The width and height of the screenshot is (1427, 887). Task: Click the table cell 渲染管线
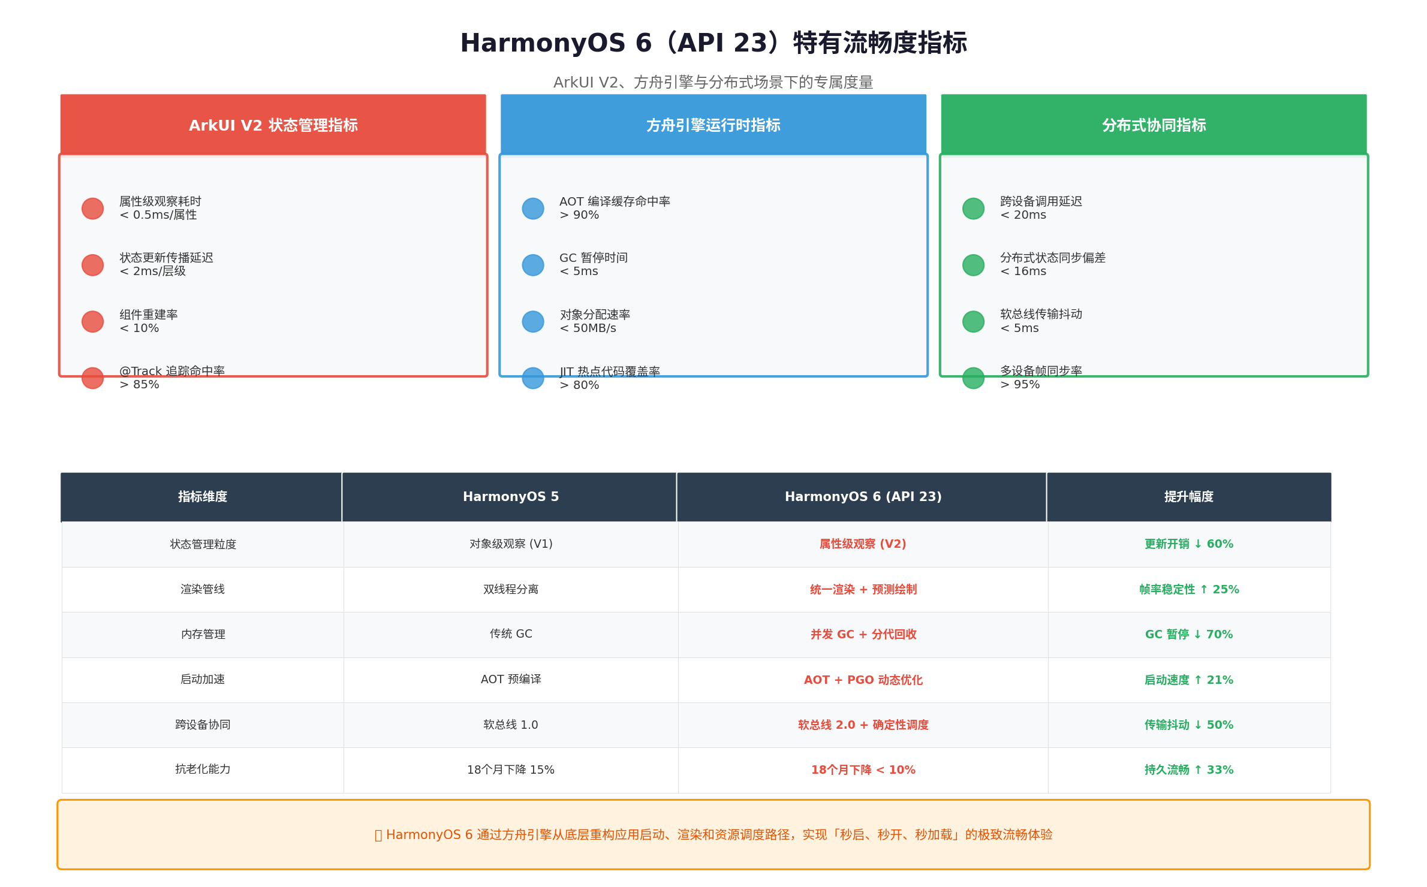coord(203,589)
